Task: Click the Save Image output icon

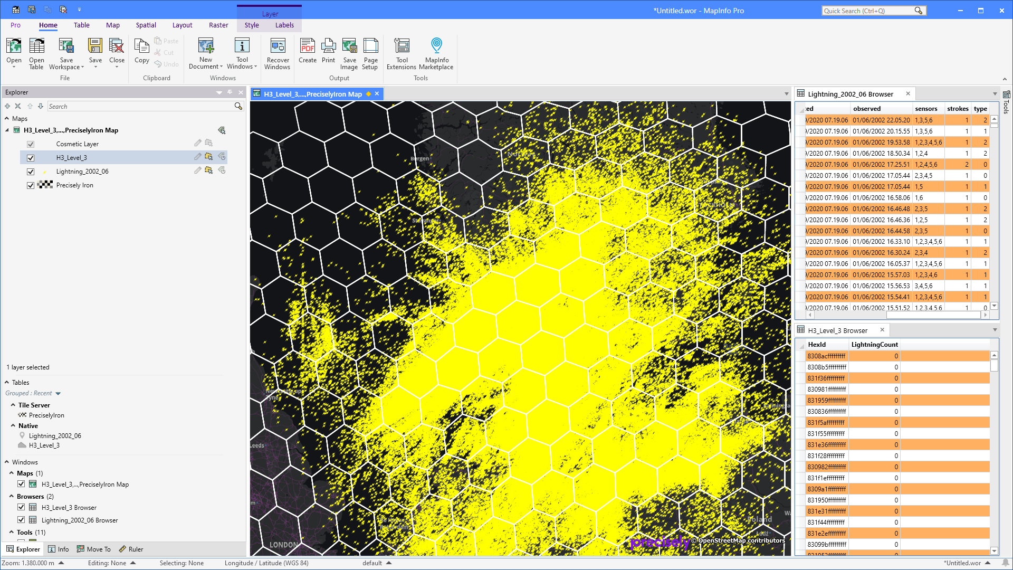Action: (349, 53)
